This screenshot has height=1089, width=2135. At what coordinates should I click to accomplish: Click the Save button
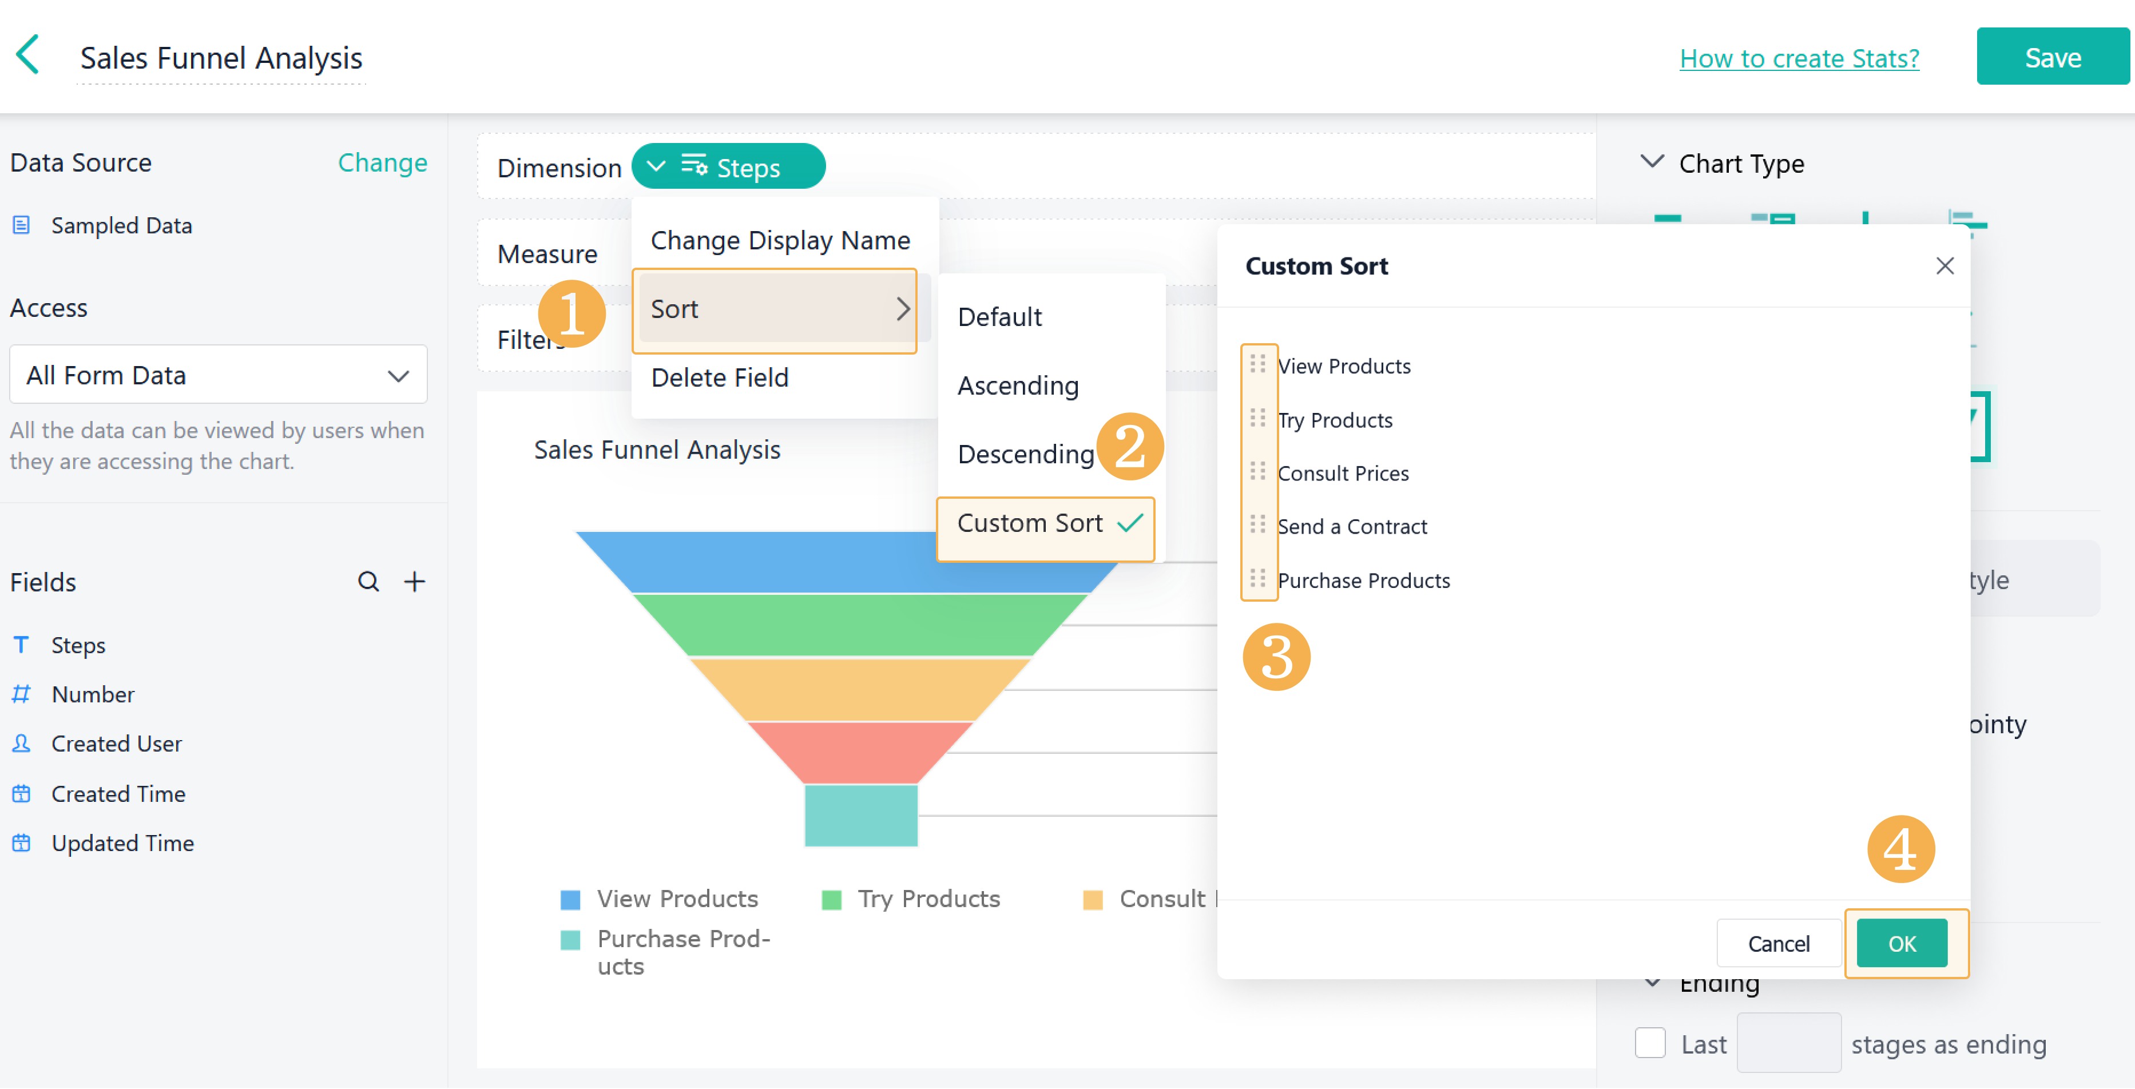click(x=2052, y=57)
